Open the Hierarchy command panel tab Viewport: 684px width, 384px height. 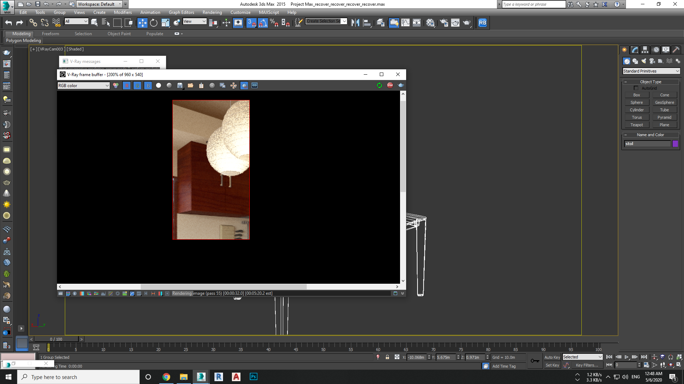point(645,50)
